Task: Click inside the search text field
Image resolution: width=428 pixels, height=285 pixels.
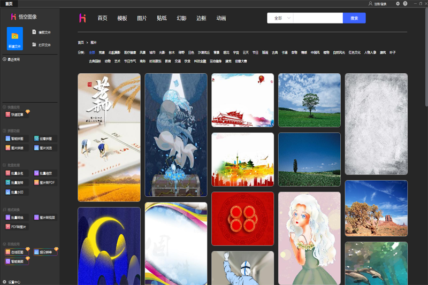Action: point(318,18)
